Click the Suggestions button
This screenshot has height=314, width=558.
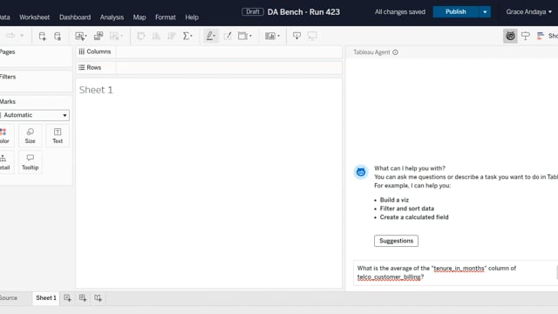[396, 241]
